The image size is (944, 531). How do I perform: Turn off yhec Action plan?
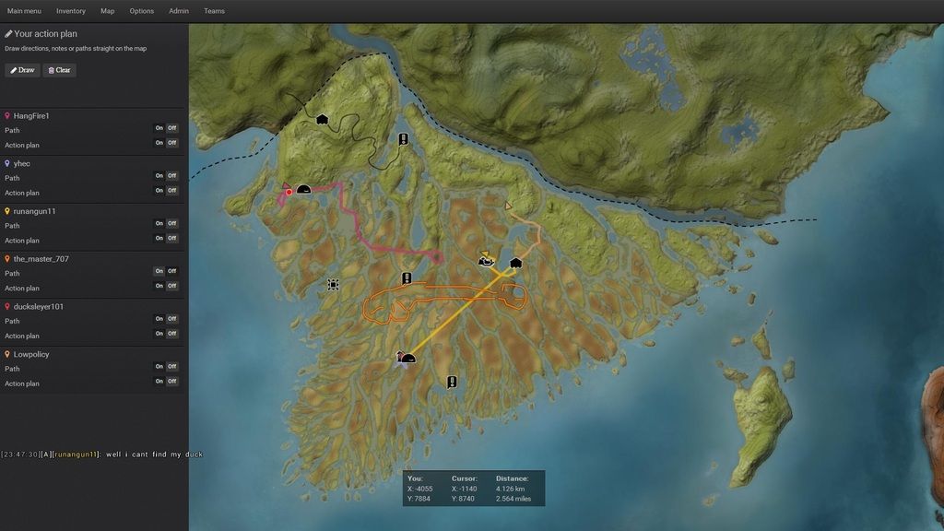point(171,191)
